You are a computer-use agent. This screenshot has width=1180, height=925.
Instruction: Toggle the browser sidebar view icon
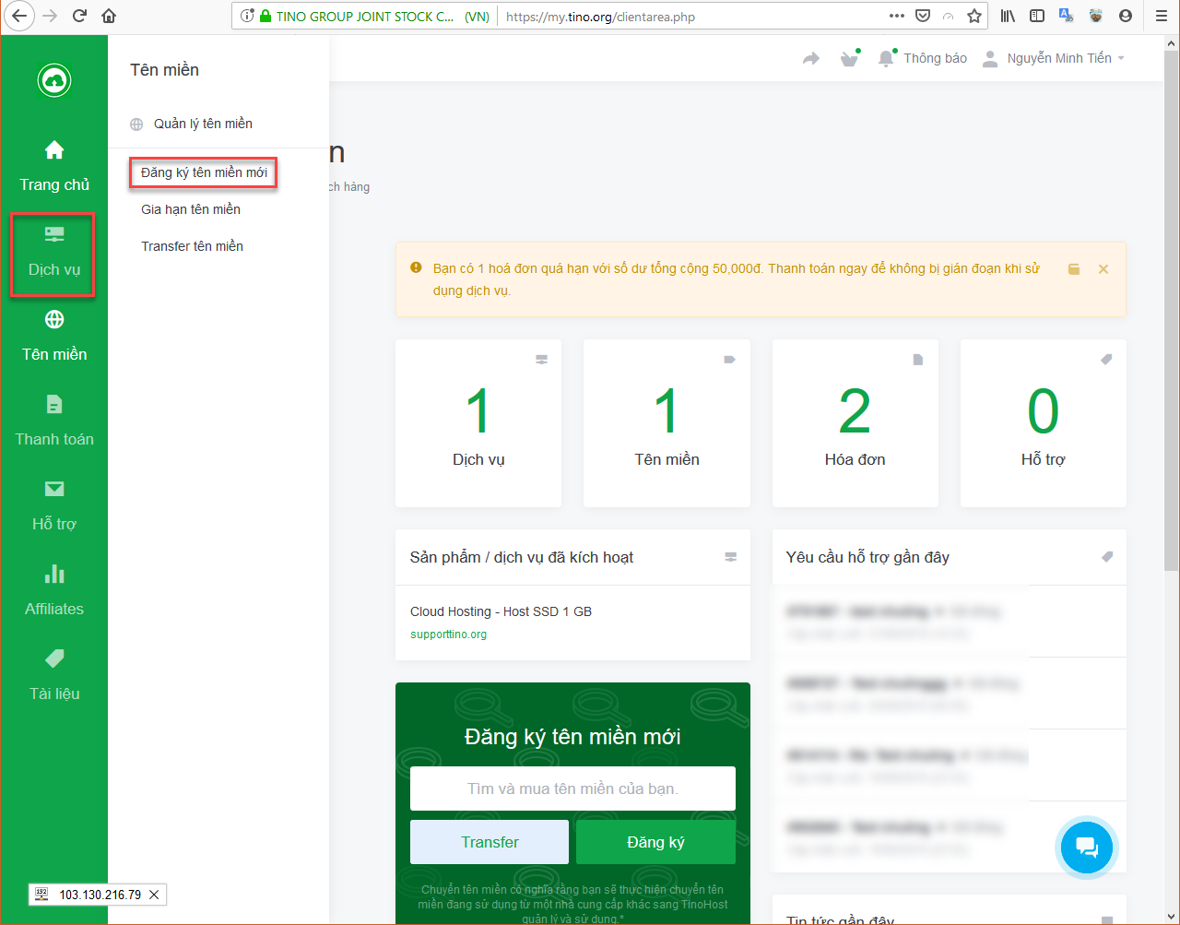[x=1037, y=16]
